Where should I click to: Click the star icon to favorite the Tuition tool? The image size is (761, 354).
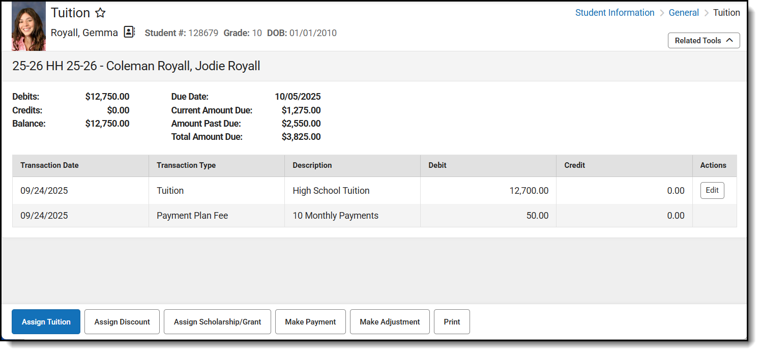pyautogui.click(x=100, y=12)
